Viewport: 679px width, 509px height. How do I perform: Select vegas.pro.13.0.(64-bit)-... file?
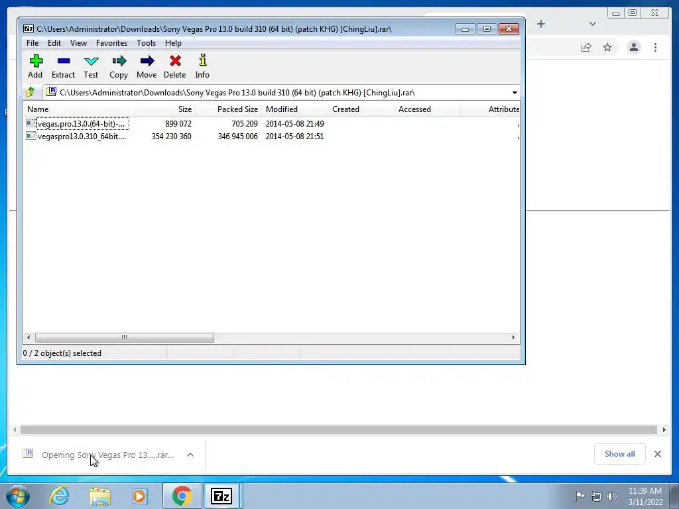pos(81,124)
